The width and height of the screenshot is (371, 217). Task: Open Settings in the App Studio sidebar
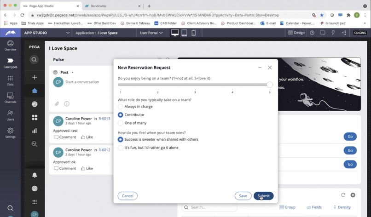(x=10, y=133)
